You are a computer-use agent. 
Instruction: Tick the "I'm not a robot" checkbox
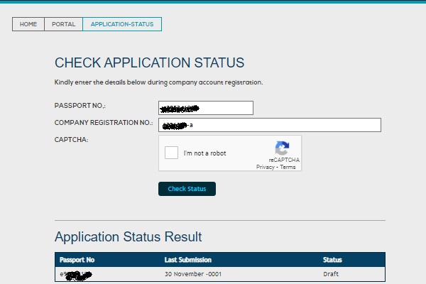(x=171, y=153)
